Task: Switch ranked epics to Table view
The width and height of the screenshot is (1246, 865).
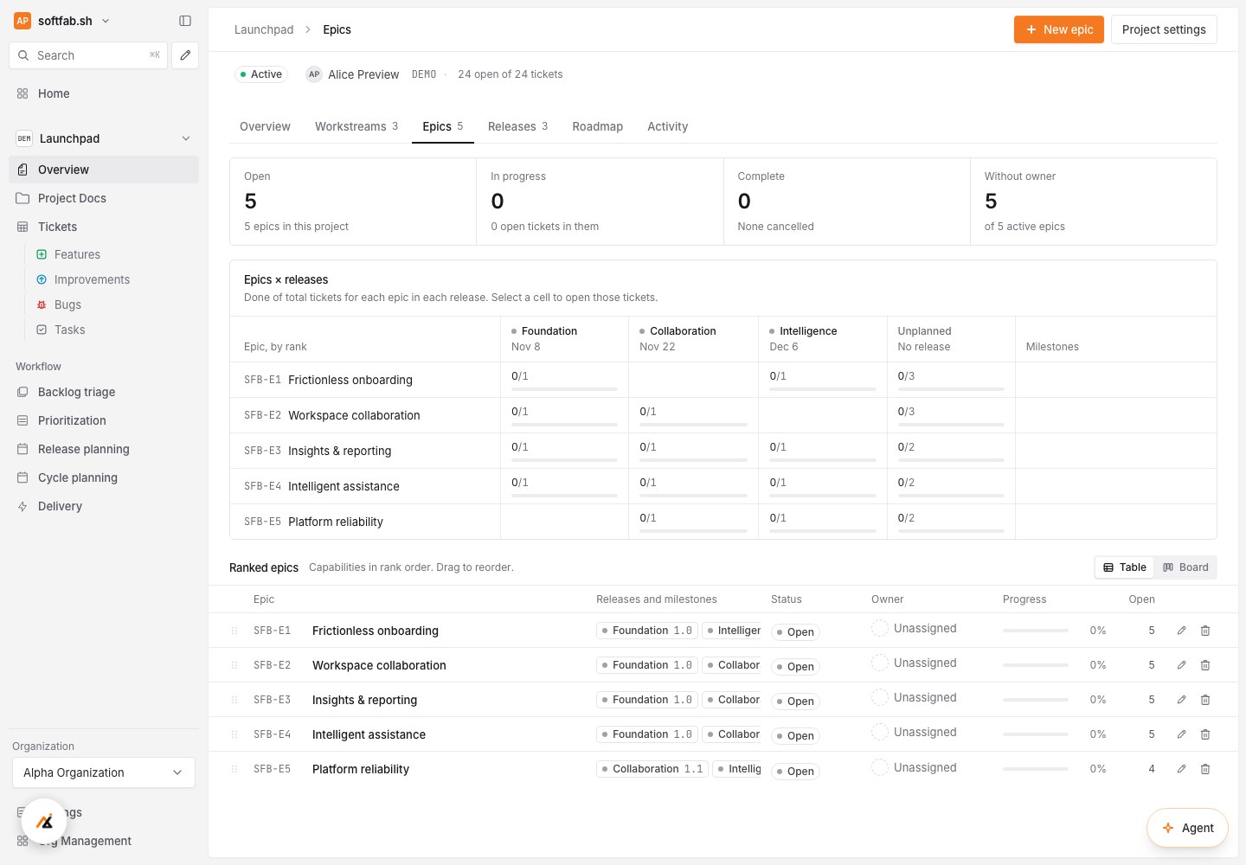Action: point(1125,567)
